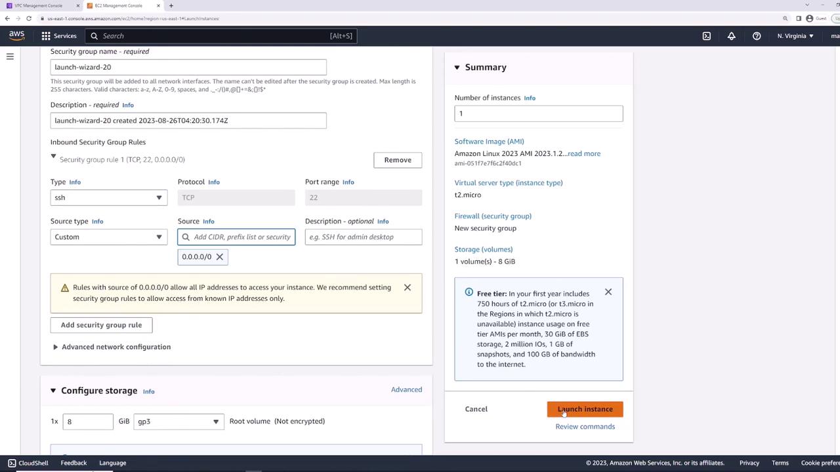Screen dimensions: 840x472
Task: Click the Remove rule button
Action: [x=398, y=160]
